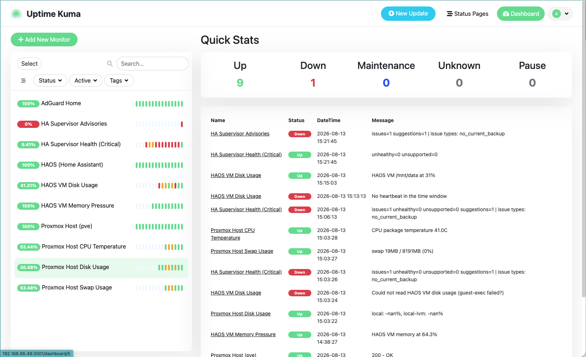Click the Up count value 9

pyautogui.click(x=240, y=83)
